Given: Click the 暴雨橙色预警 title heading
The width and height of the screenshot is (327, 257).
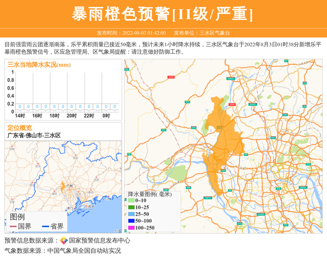Looking at the screenshot, I should (163, 14).
